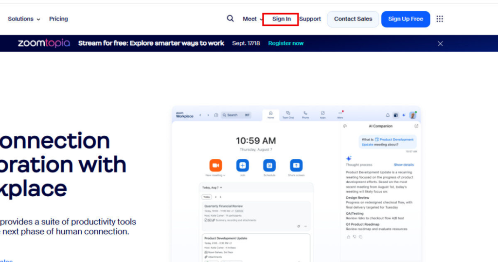Open the Quarterly Financial Review meeting card
This screenshot has height=262, width=498.
point(256,216)
